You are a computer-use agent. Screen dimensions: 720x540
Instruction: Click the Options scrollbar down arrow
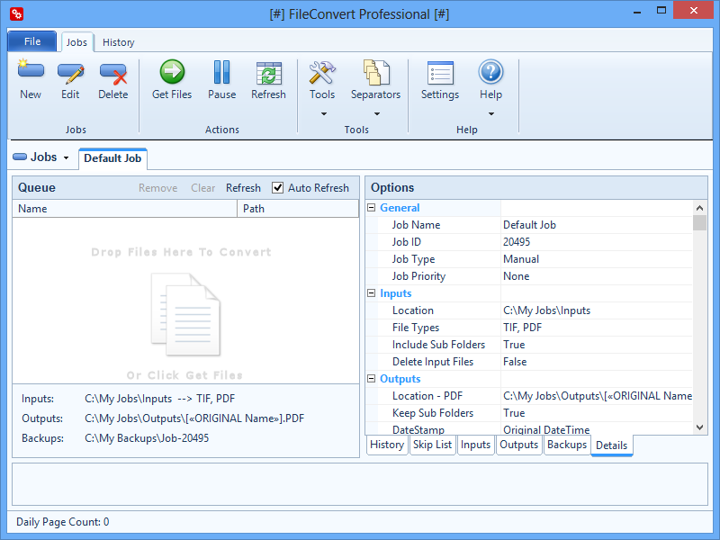coord(699,427)
